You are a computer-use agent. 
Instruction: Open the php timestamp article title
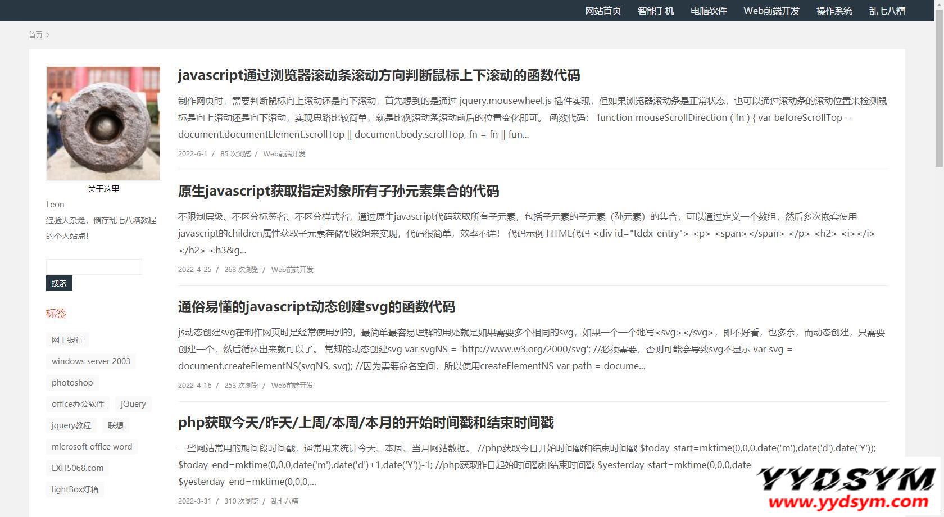pos(366,423)
